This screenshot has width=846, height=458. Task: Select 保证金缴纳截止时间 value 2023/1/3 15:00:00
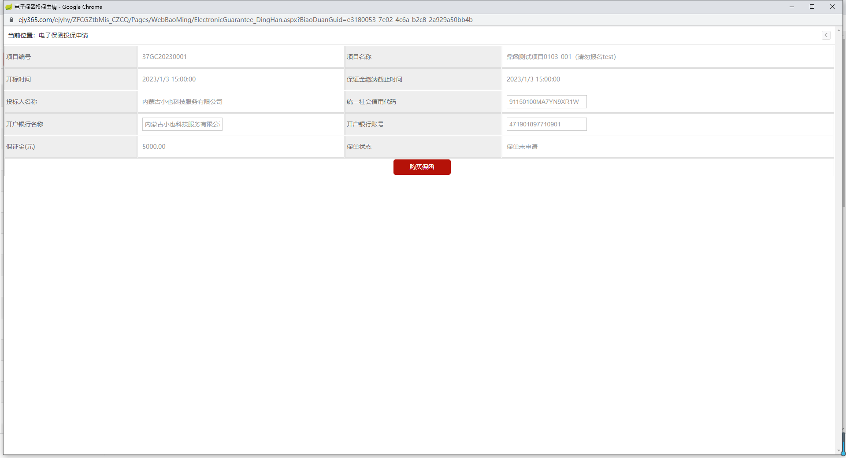click(x=533, y=79)
